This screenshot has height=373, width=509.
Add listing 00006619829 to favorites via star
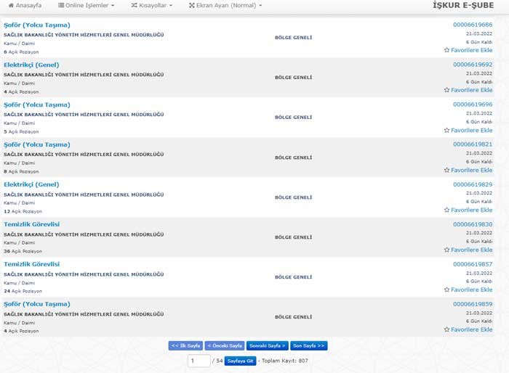click(446, 210)
